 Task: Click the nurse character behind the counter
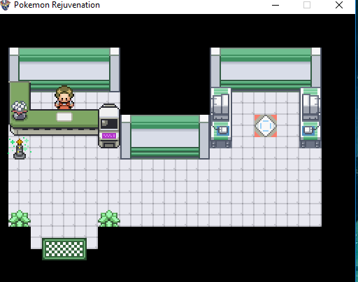click(64, 97)
